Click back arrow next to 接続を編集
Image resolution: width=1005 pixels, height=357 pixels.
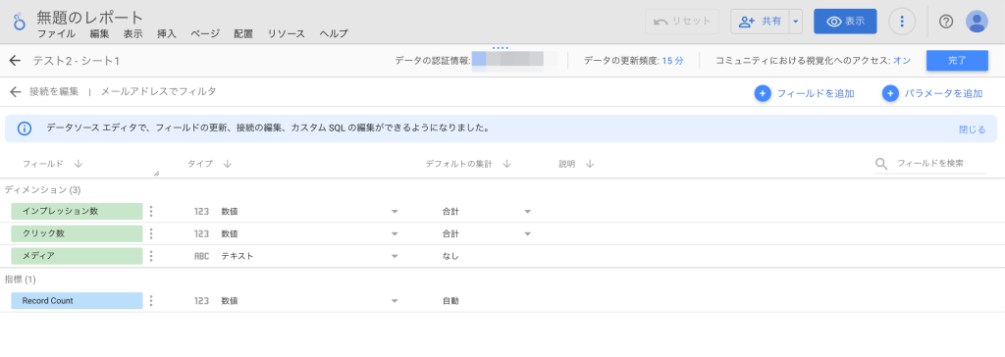(x=16, y=91)
